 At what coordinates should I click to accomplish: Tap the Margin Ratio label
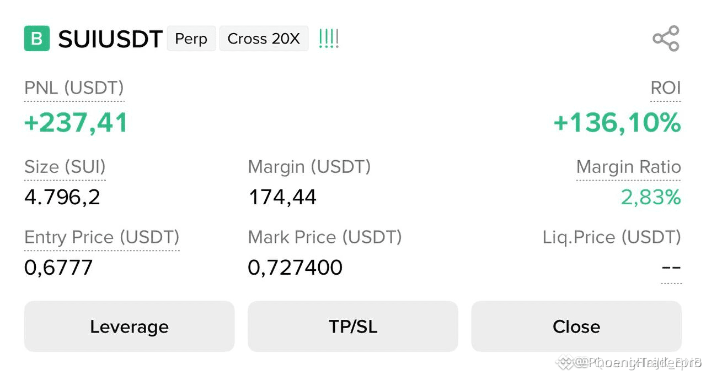629,167
